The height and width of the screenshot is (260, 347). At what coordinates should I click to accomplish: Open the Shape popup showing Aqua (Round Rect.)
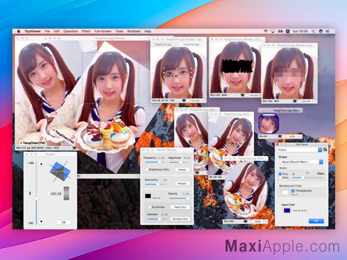301,162
